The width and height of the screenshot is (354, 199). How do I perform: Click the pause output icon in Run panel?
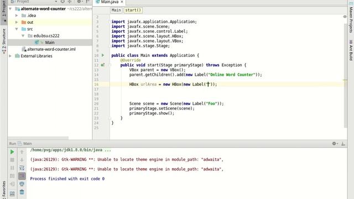click(12, 167)
